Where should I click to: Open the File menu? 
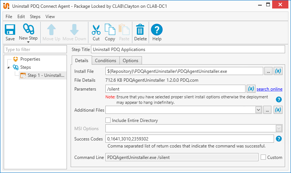(9, 17)
